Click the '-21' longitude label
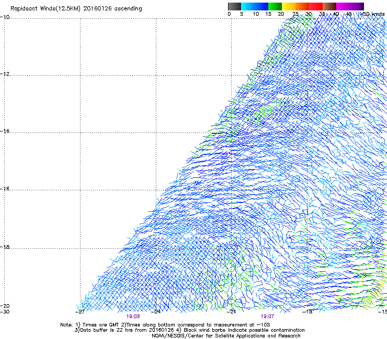The image size is (387, 339). [x=231, y=312]
